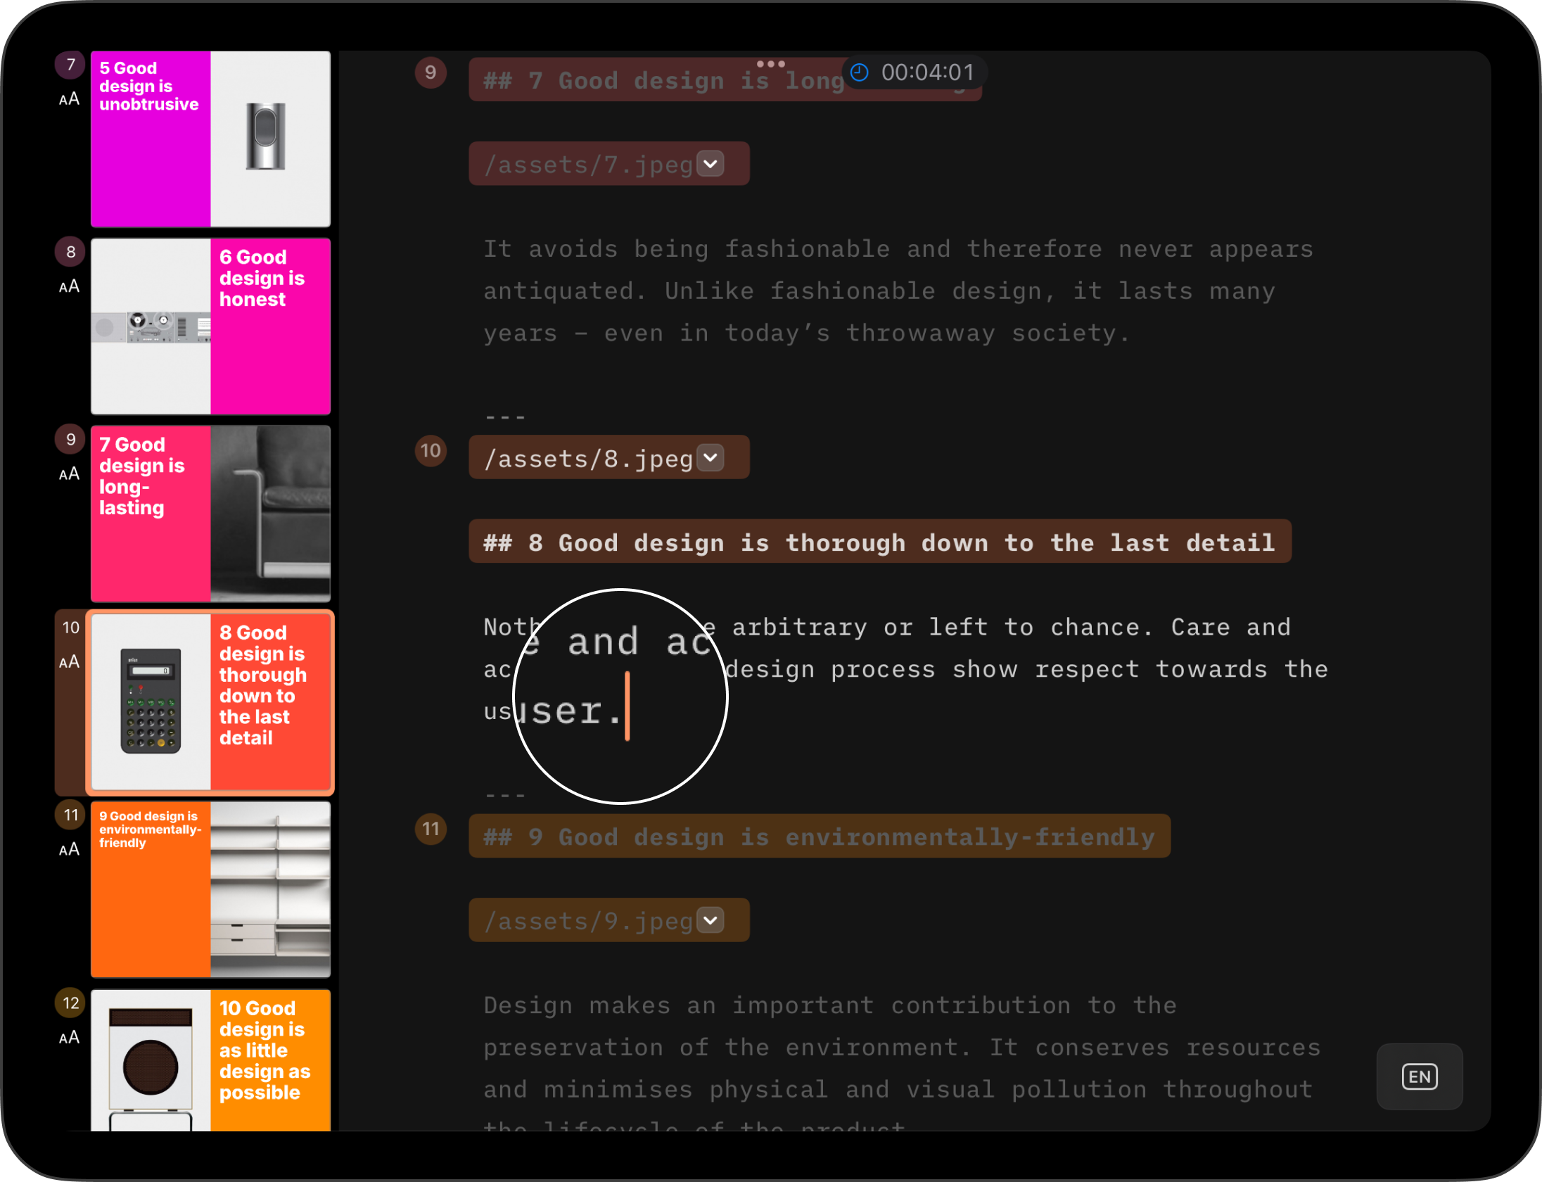Open font size options for slide 12
Image resolution: width=1542 pixels, height=1182 pixels.
pos(69,1038)
